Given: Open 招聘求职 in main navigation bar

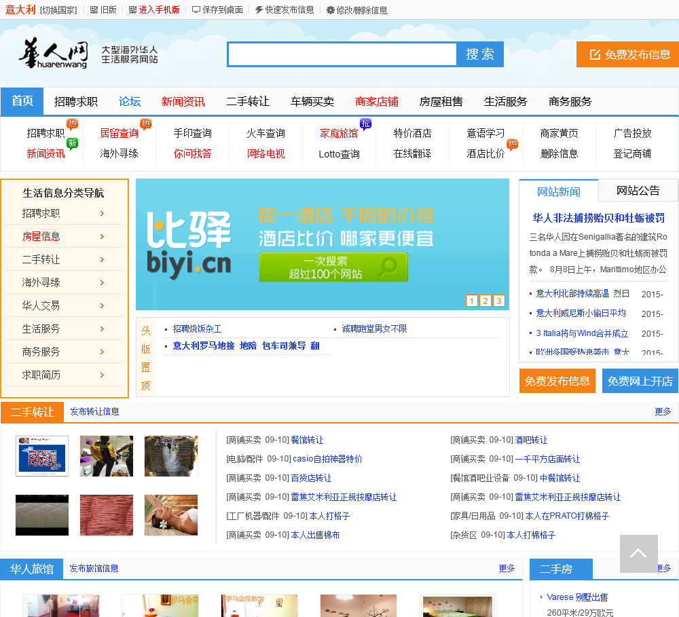Looking at the screenshot, I should (76, 101).
